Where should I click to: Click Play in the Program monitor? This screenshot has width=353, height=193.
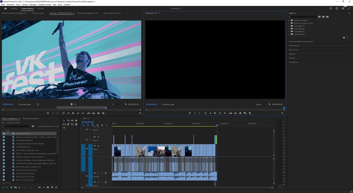click(x=215, y=113)
